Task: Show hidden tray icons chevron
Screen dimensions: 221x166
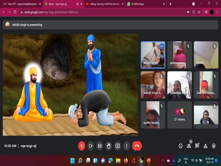Action: point(163,161)
